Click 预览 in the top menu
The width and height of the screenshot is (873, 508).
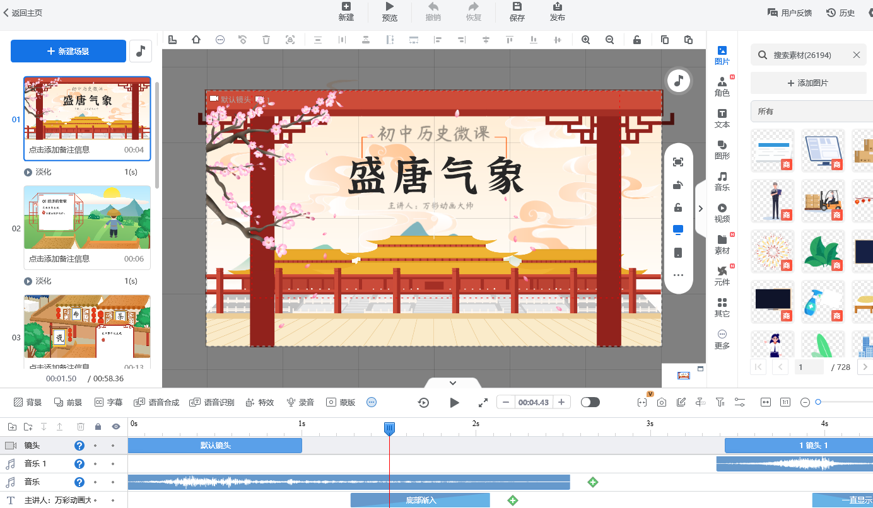(390, 11)
